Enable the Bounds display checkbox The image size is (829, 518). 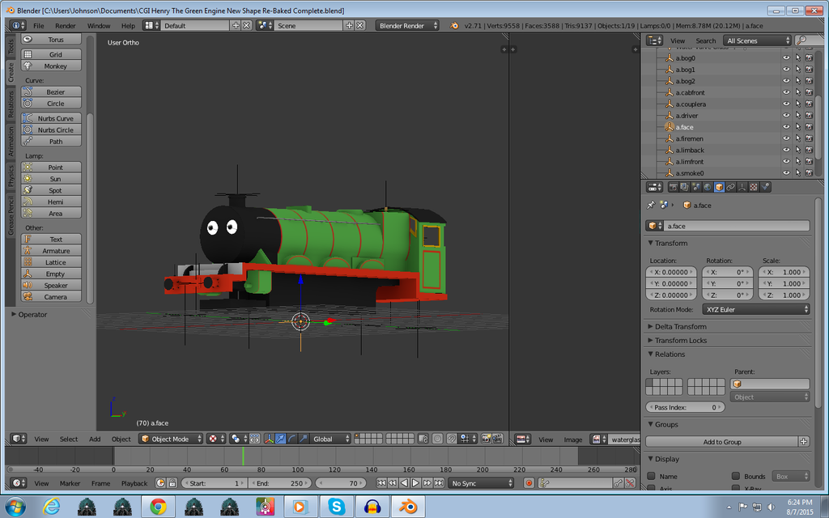(735, 476)
